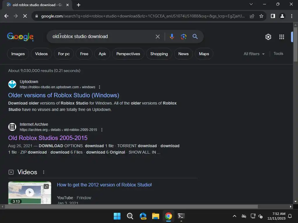Viewport: 298px width, 223px height.
Task: Click the forward navigation arrow
Action: coord(16,16)
